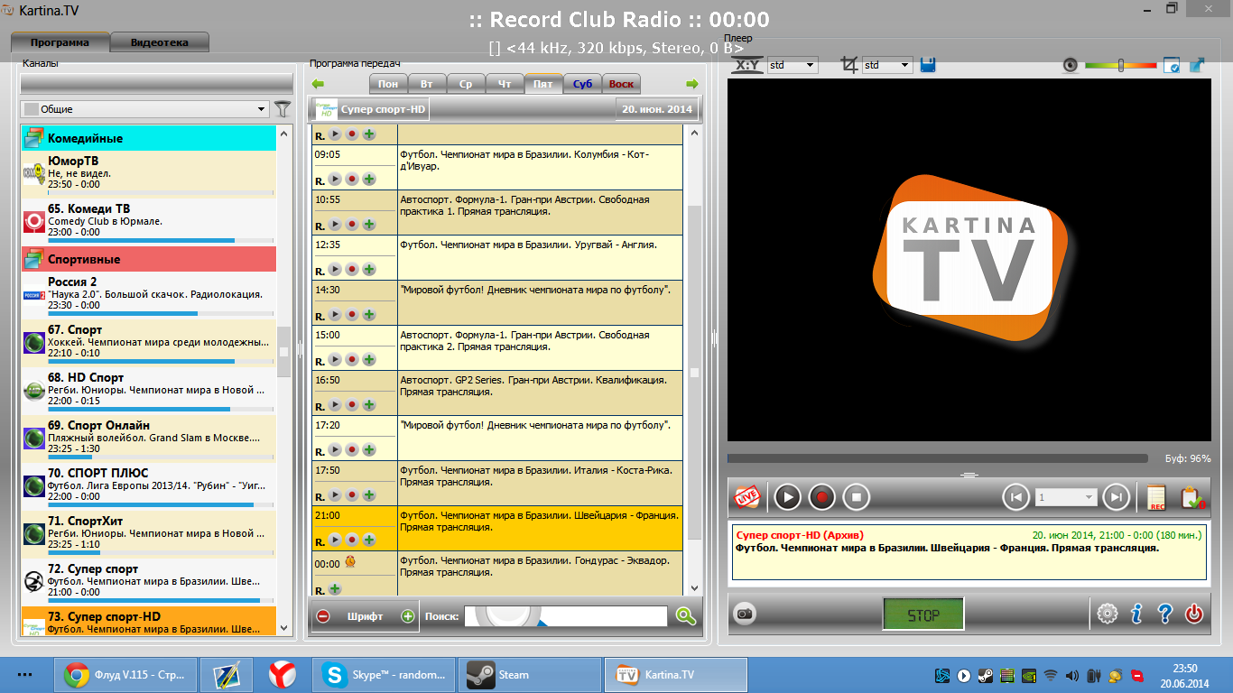Go to the previous week's green arrow
This screenshot has width=1233, height=693.
click(318, 84)
